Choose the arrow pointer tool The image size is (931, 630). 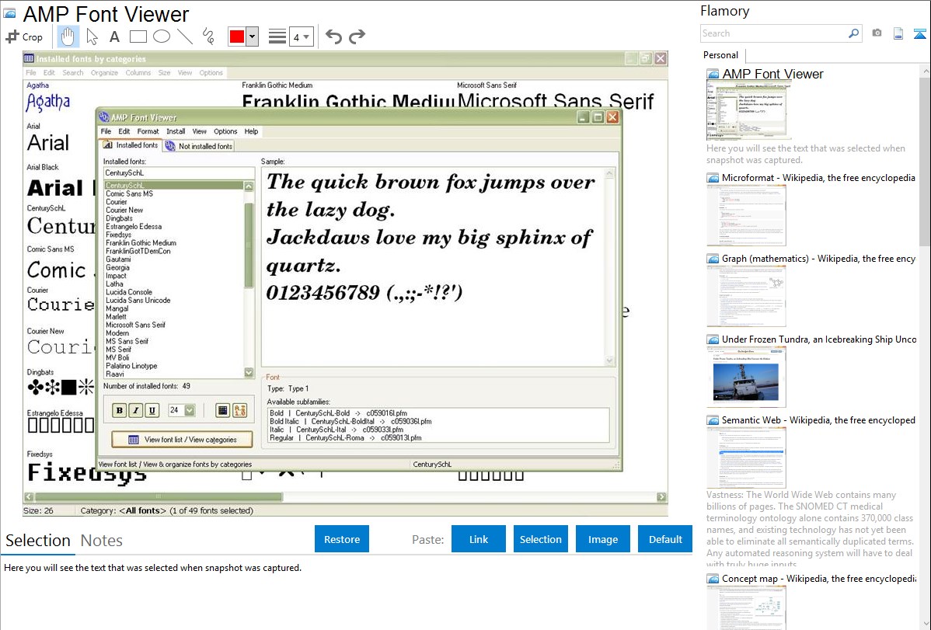[92, 37]
